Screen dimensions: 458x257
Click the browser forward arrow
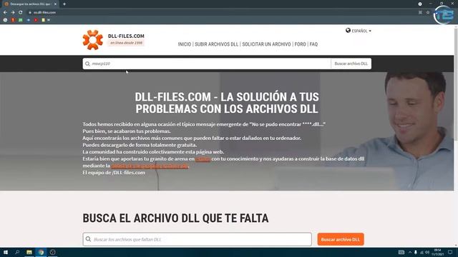tap(13, 13)
